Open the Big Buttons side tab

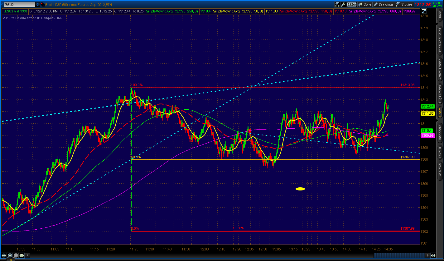click(440, 94)
